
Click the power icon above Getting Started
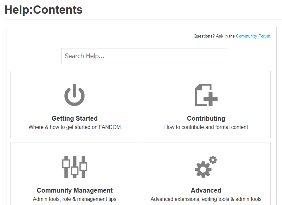[x=75, y=95]
